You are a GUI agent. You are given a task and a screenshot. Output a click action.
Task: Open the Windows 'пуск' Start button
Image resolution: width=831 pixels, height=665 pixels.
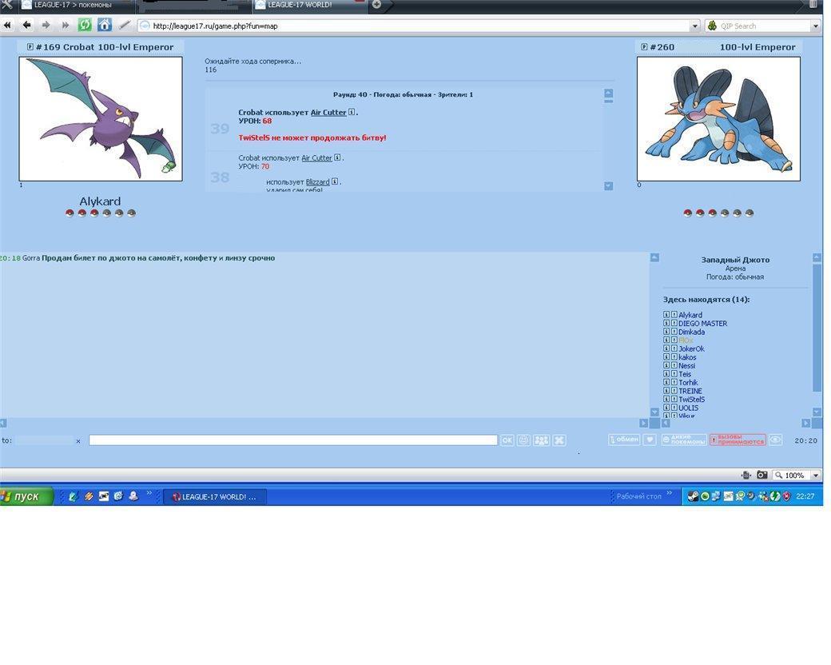[26, 496]
